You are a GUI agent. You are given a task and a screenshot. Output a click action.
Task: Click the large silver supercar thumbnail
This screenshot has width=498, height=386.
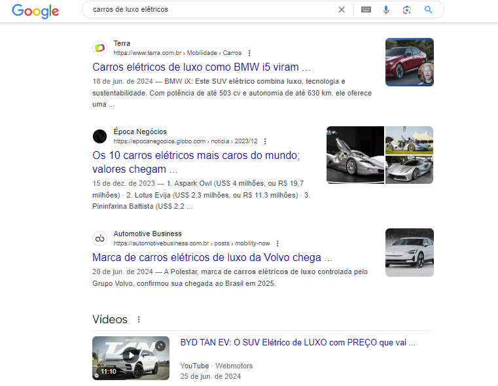pyautogui.click(x=355, y=155)
